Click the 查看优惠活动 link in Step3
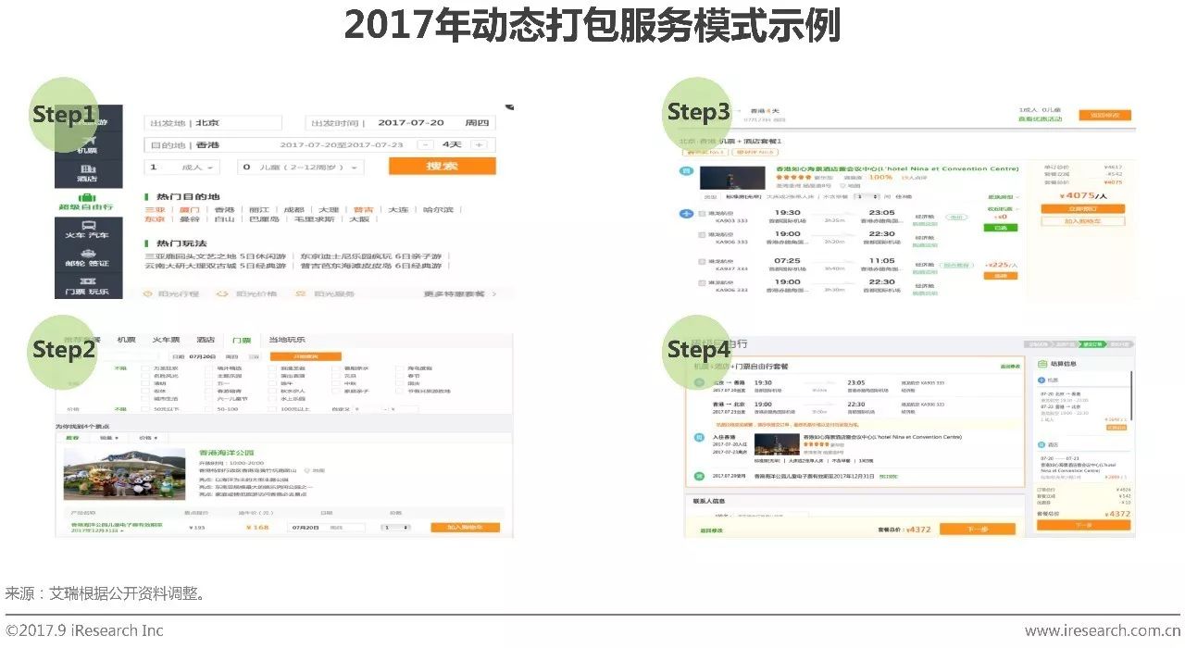 tap(1040, 118)
